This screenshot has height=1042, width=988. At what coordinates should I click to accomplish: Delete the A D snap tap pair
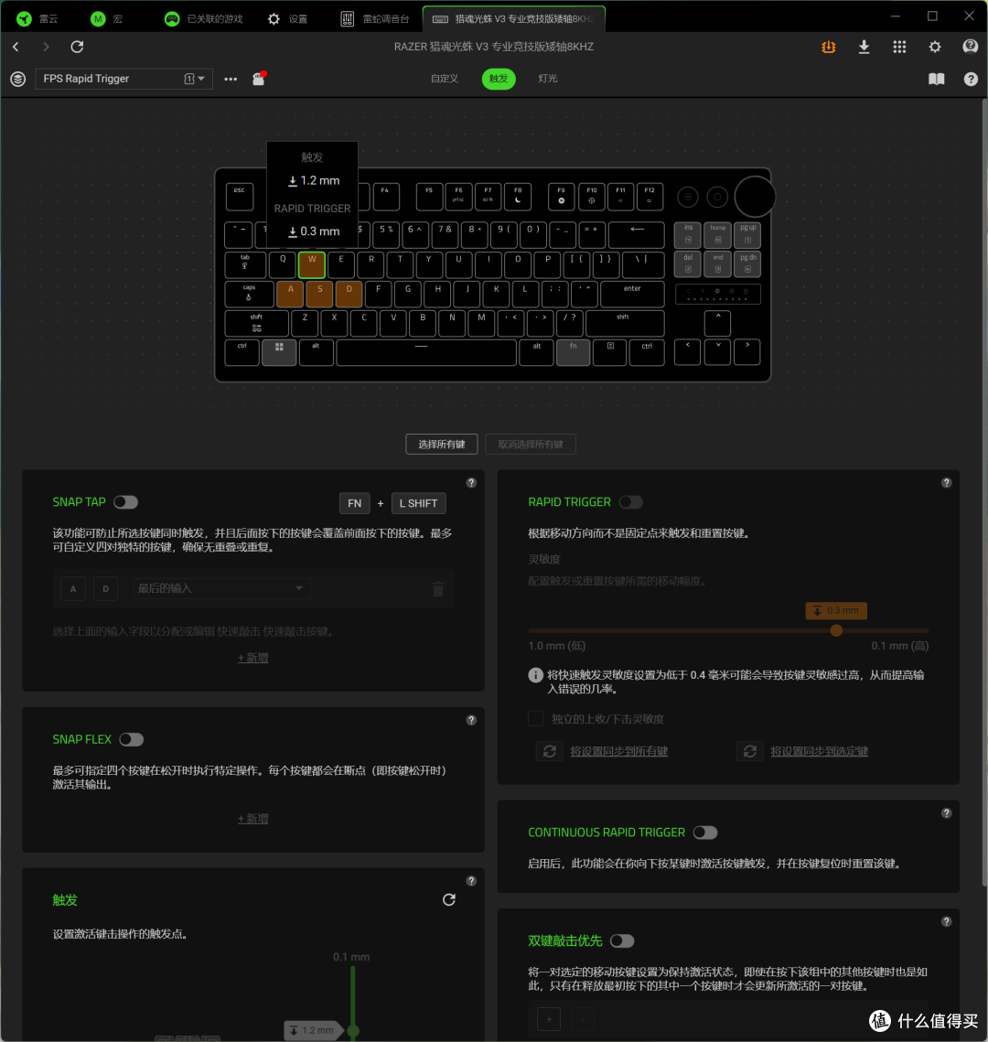[438, 589]
